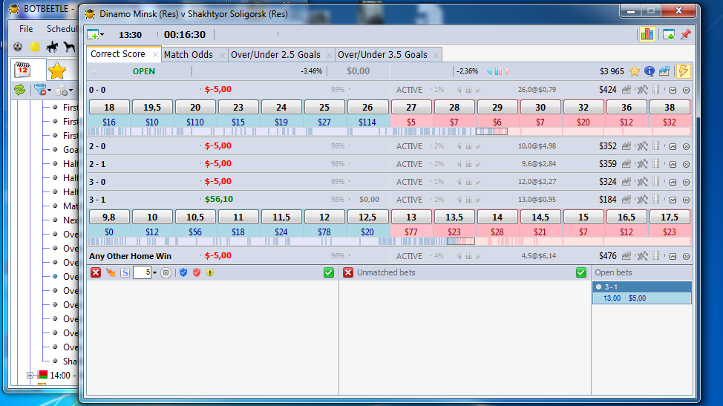The width and height of the screenshot is (723, 406).
Task: Filter BOTBEETLE events by tennis ball icon
Action: [35, 47]
